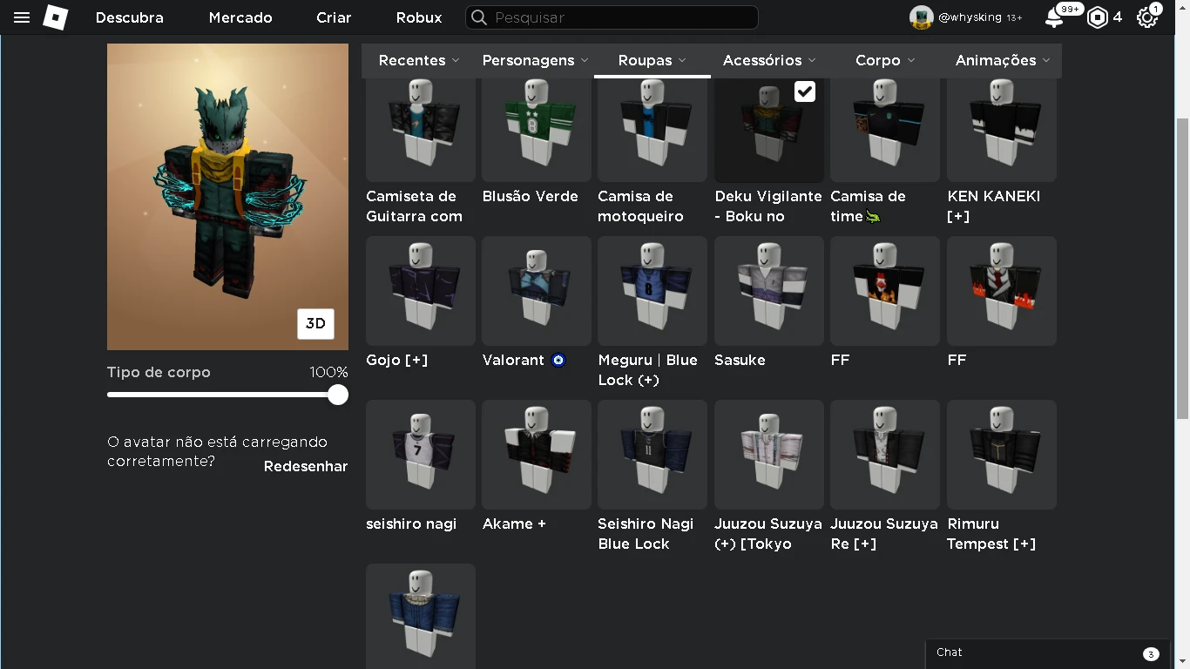Viewport: 1190px width, 669px height.
Task: Expand the Personagens dropdown tab
Action: point(536,60)
